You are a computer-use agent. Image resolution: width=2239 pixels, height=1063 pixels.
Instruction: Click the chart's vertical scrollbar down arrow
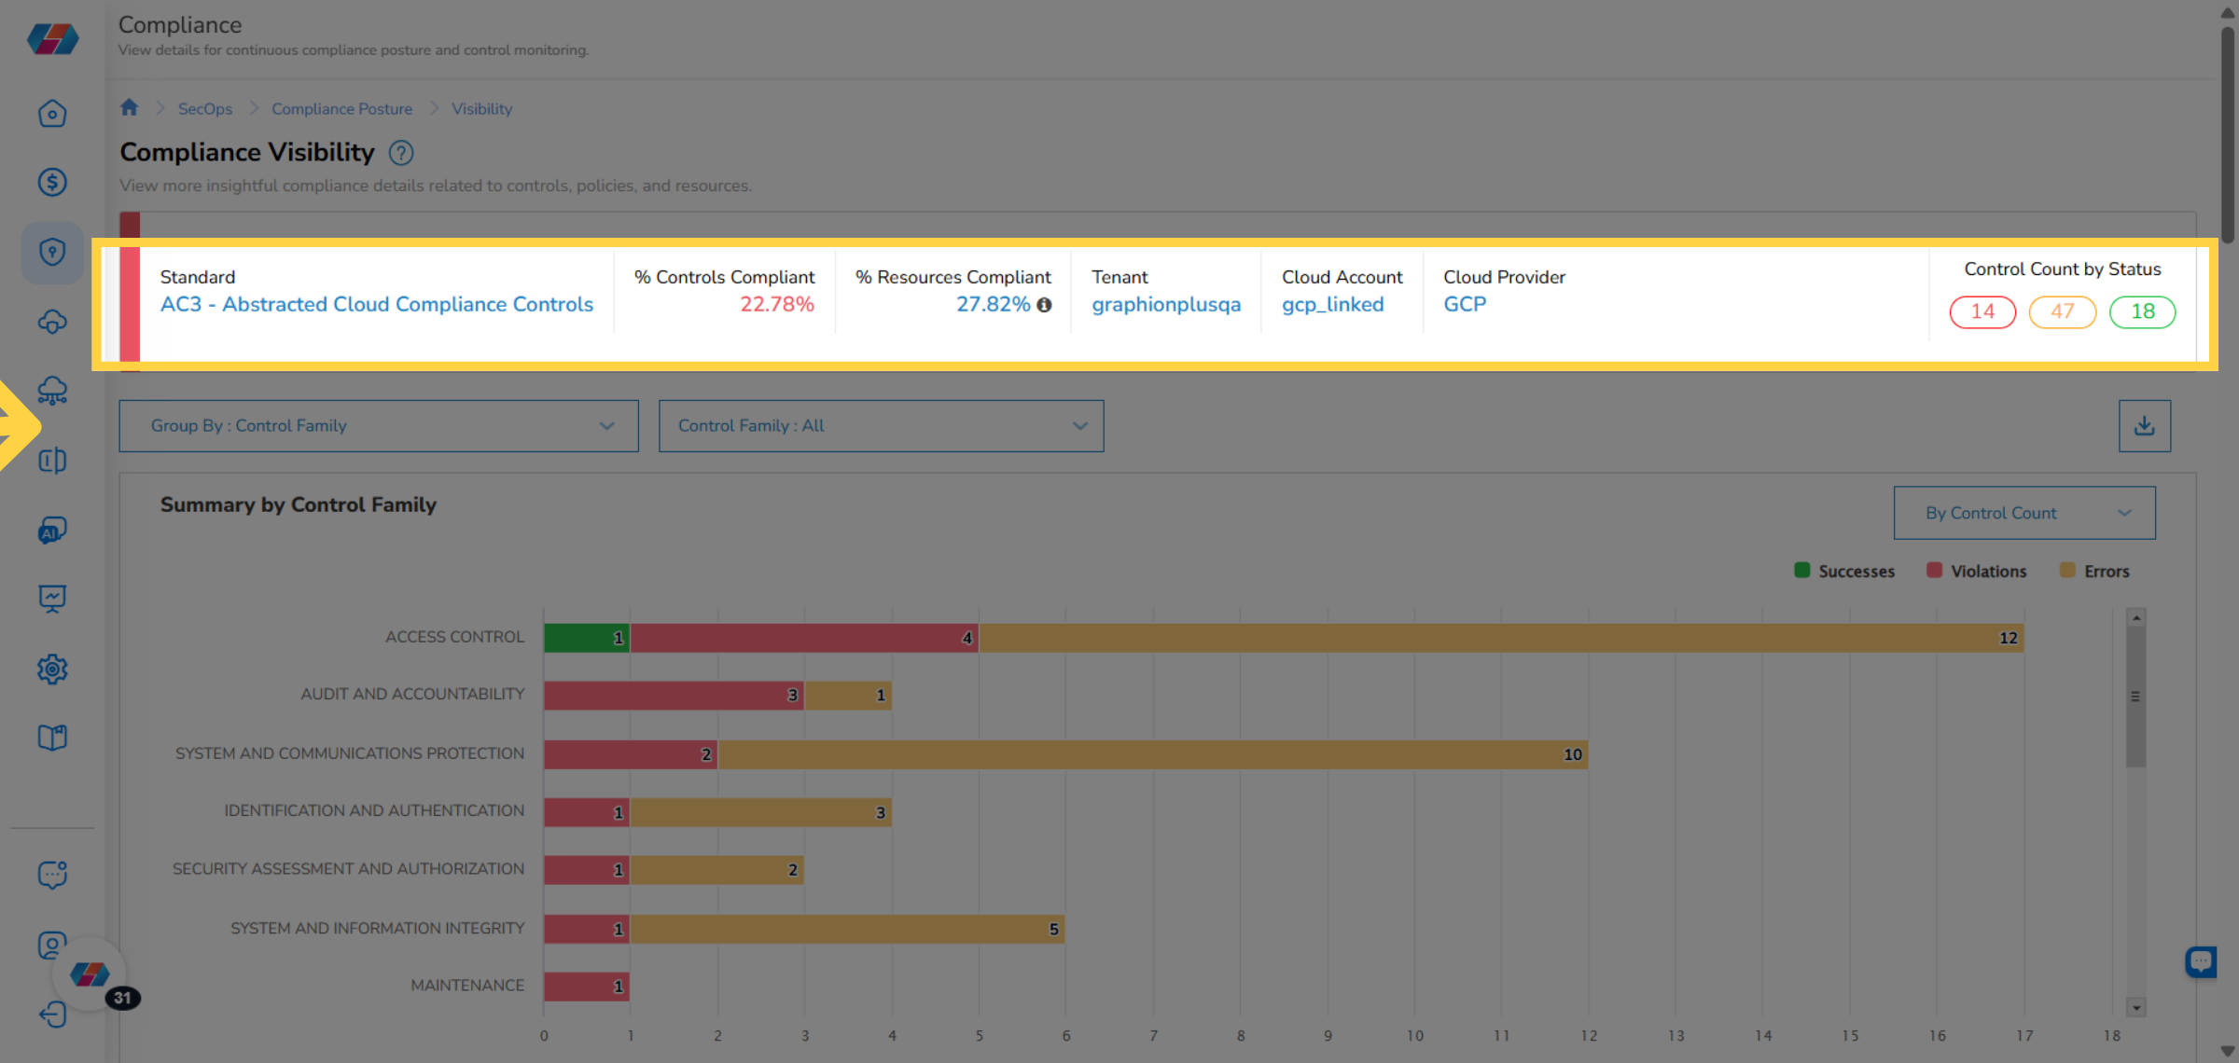point(2135,1007)
